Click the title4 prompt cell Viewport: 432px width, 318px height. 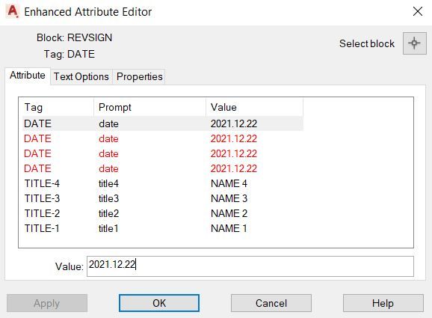click(x=108, y=183)
